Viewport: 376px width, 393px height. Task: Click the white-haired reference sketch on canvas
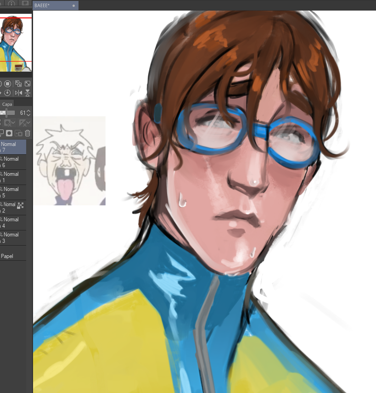click(x=69, y=161)
